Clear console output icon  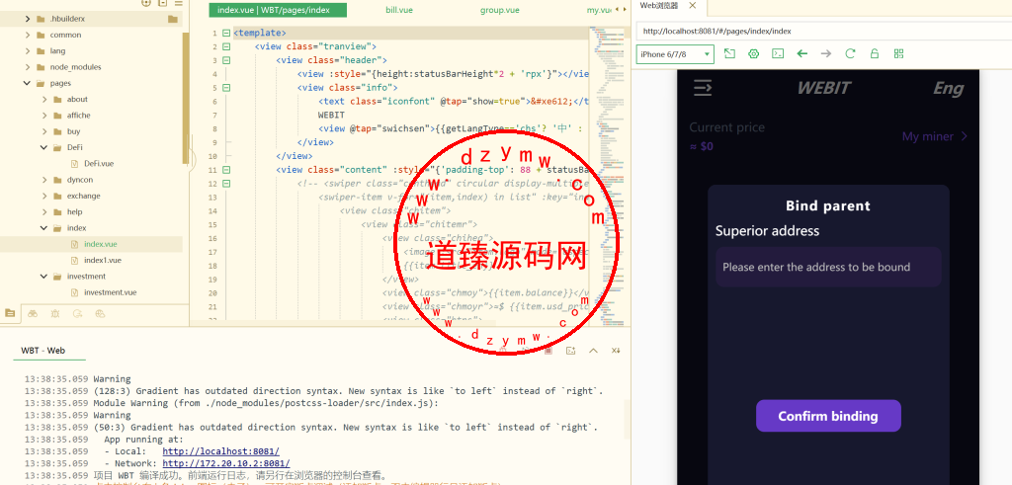(x=616, y=351)
